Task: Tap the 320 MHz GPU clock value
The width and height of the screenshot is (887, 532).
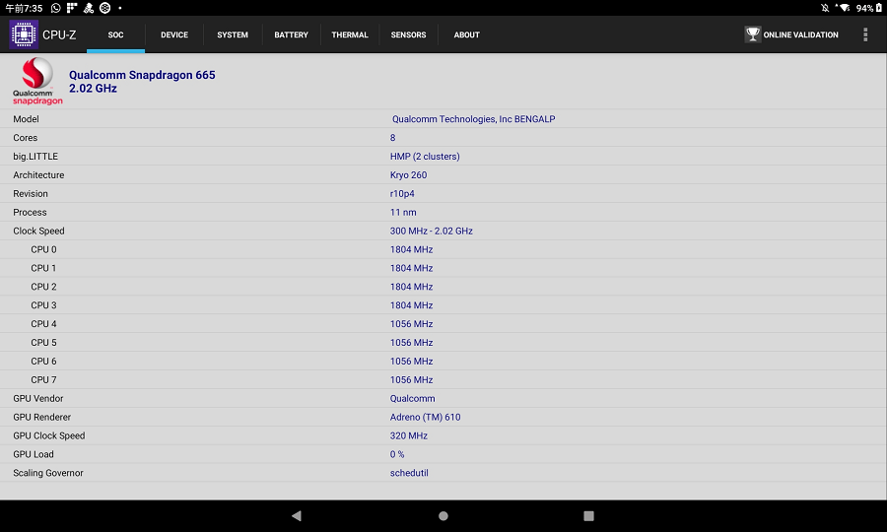Action: pos(408,435)
